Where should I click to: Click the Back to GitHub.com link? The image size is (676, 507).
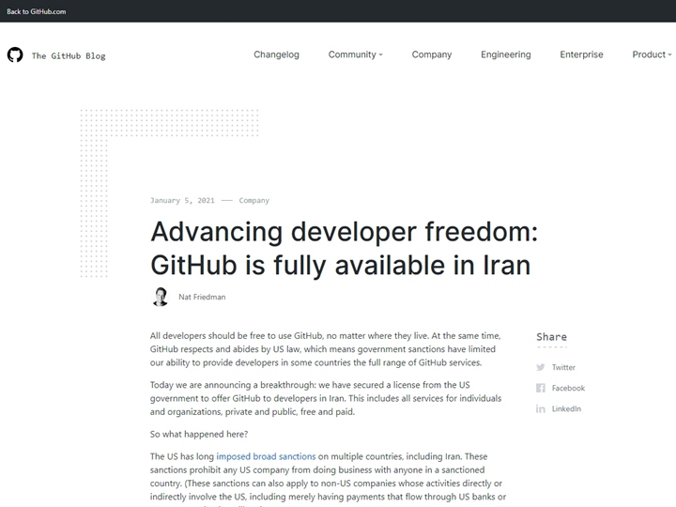(x=37, y=11)
